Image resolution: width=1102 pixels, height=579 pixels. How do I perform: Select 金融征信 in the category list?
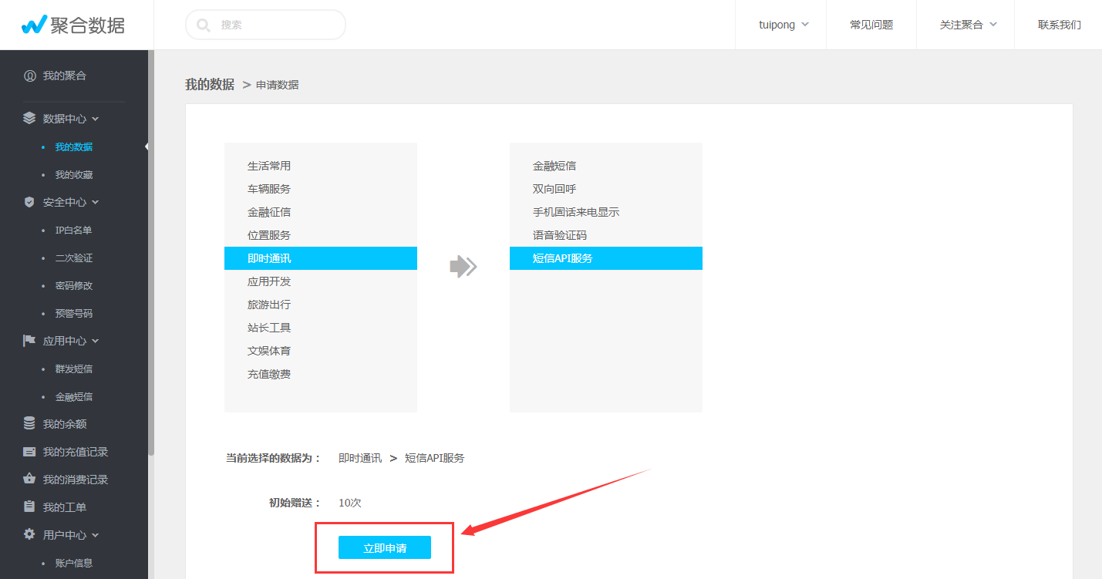coord(269,212)
